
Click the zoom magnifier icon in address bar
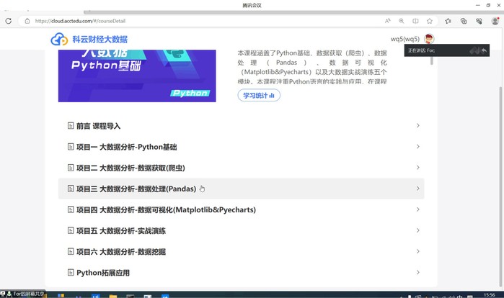(x=402, y=21)
